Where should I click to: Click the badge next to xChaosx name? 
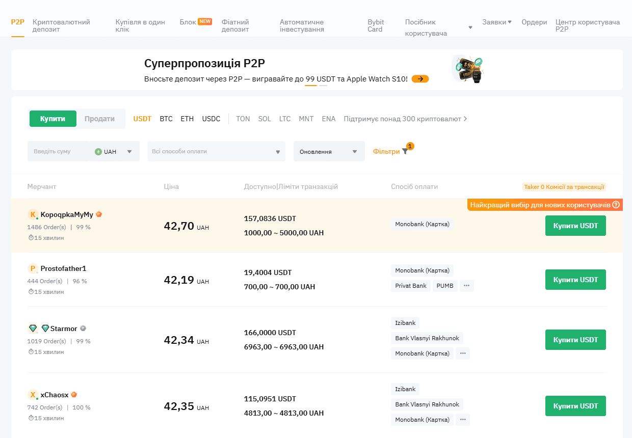[74, 395]
